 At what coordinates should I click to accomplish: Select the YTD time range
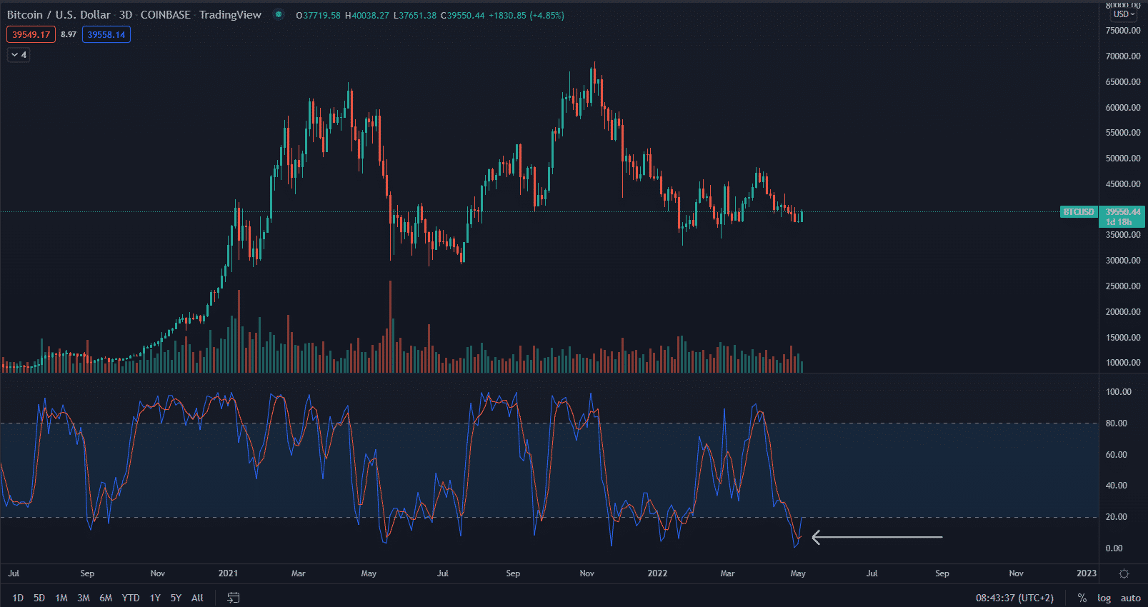point(131,598)
